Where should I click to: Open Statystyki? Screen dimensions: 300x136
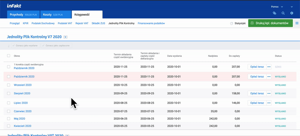click(x=238, y=23)
